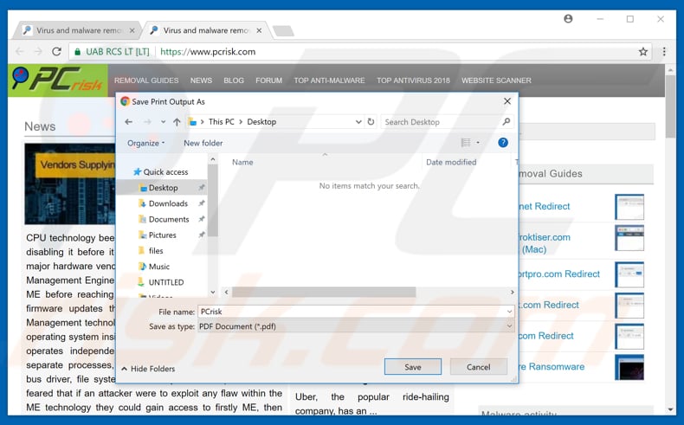The height and width of the screenshot is (425, 684).
Task: Go up one folder level
Action: coord(177,122)
